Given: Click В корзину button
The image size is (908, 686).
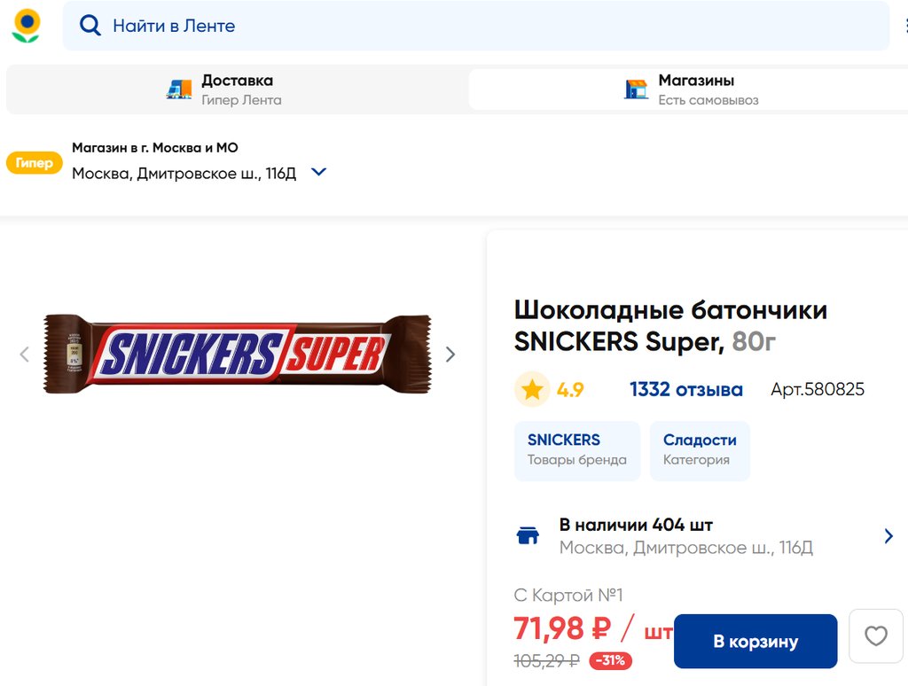Looking at the screenshot, I should tap(755, 641).
